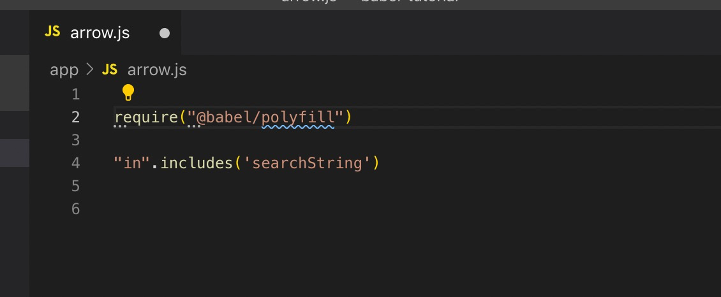Click line number 6 in the gutter
This screenshot has height=297, width=721.
click(x=76, y=209)
